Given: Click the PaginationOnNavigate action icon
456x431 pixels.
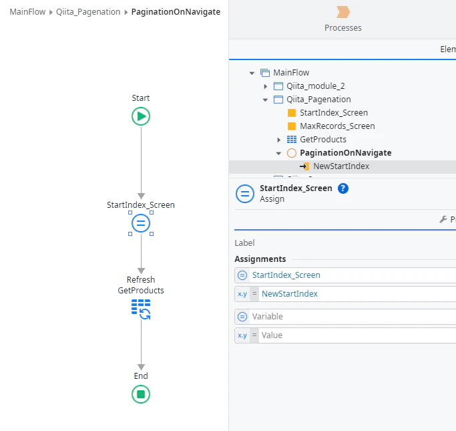Looking at the screenshot, I should (x=292, y=153).
